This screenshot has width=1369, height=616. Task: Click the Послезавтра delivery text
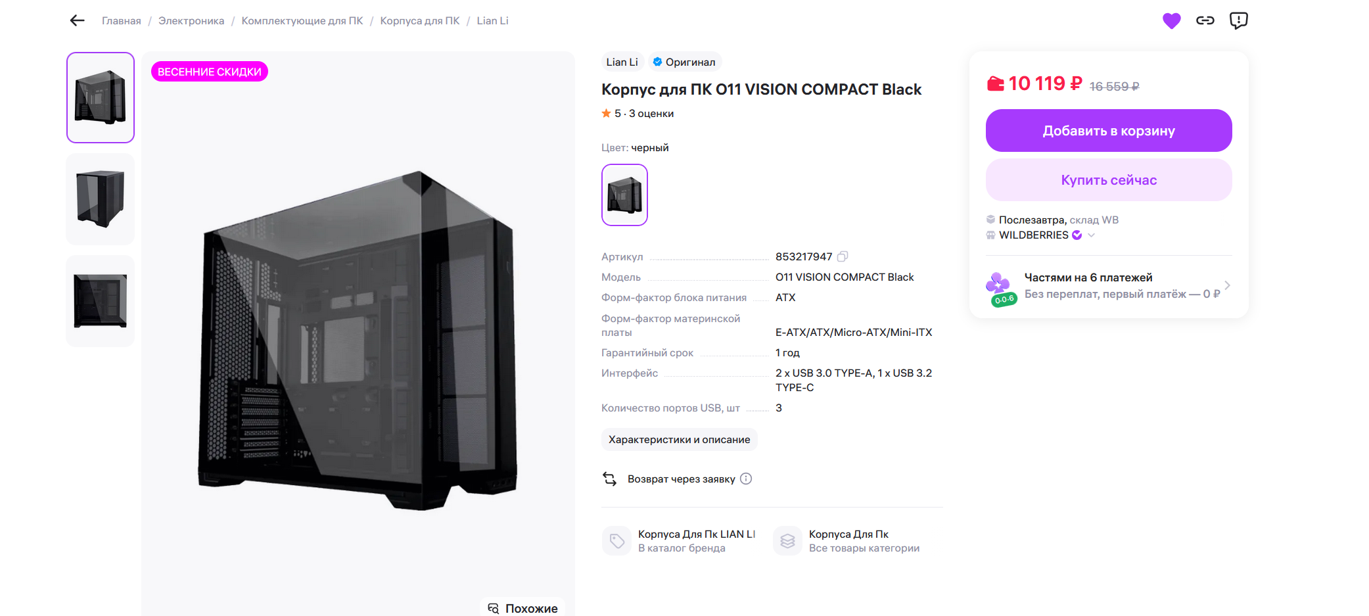[x=1033, y=220]
